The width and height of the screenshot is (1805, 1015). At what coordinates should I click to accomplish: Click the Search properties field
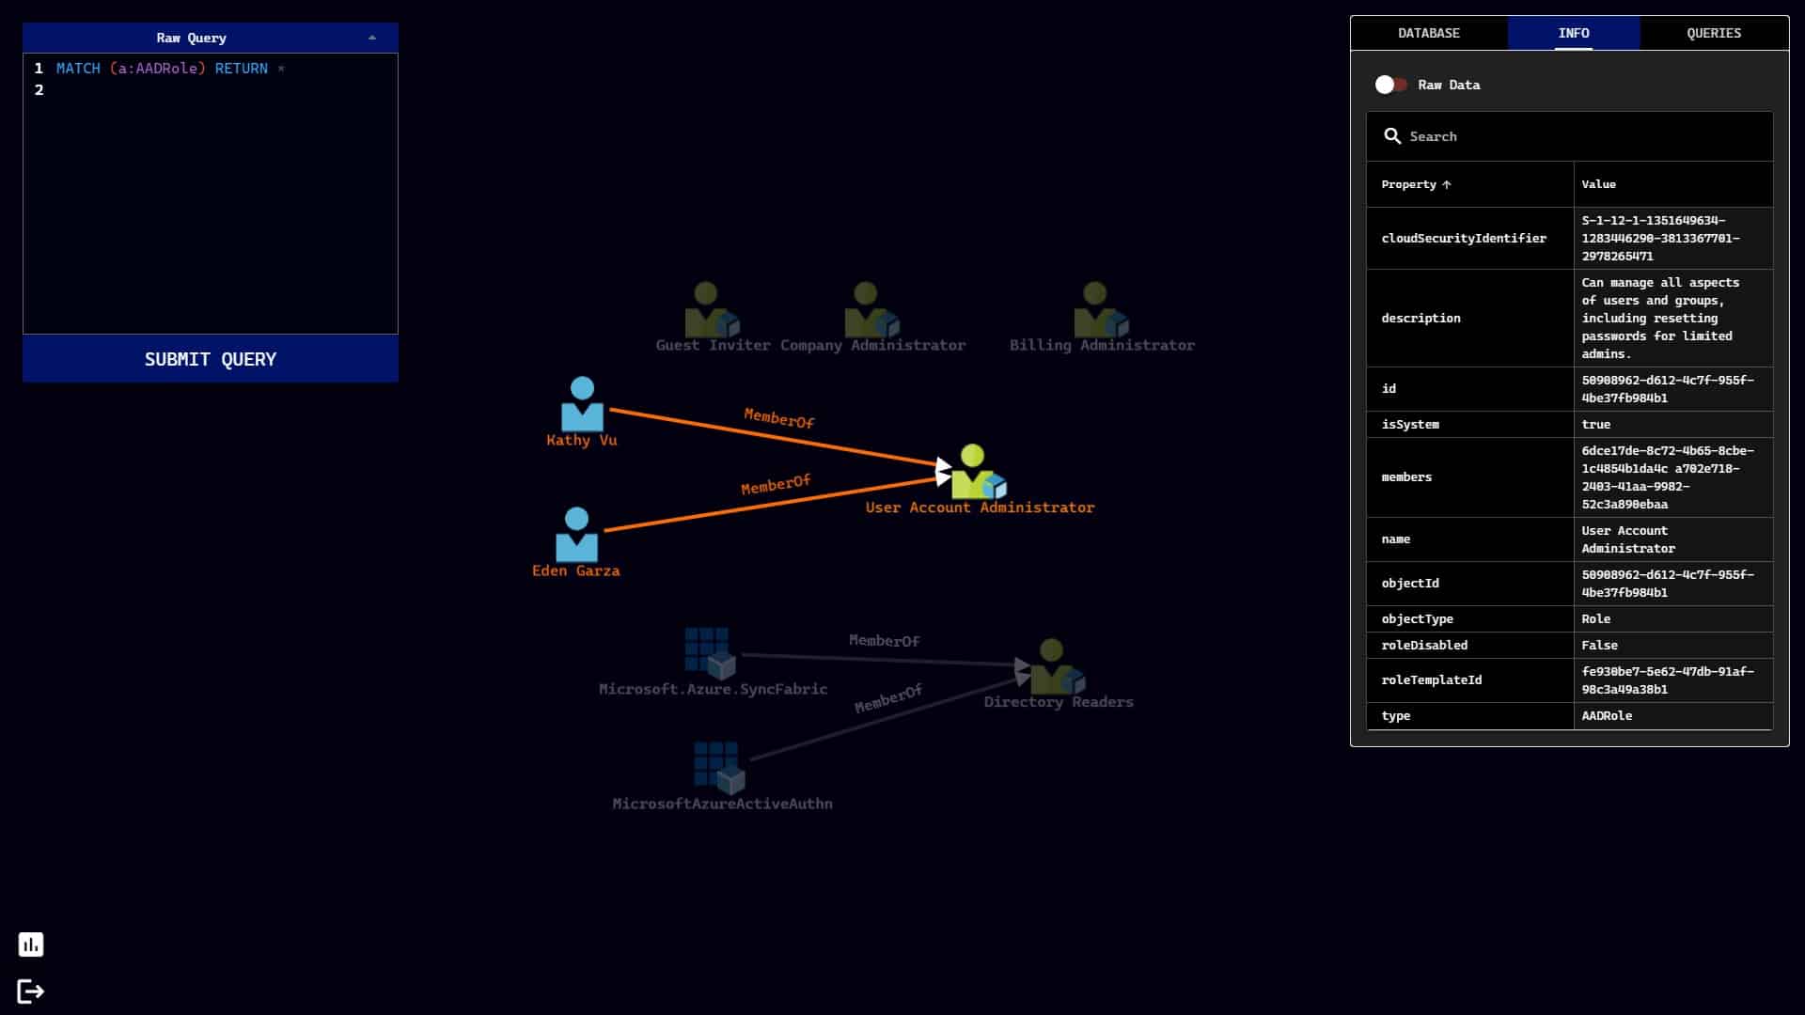click(1570, 136)
